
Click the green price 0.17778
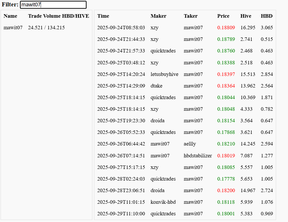pos(226,179)
